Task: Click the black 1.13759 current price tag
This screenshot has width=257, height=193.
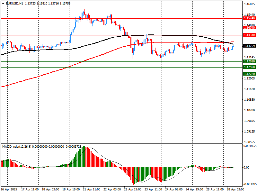Action: pos(249,46)
